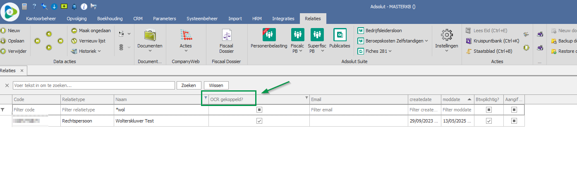The image size is (577, 186).
Task: Click the notification bell icon
Action: [x=74, y=6]
